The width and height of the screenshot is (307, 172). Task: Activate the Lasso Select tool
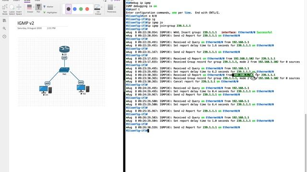click(12, 10)
